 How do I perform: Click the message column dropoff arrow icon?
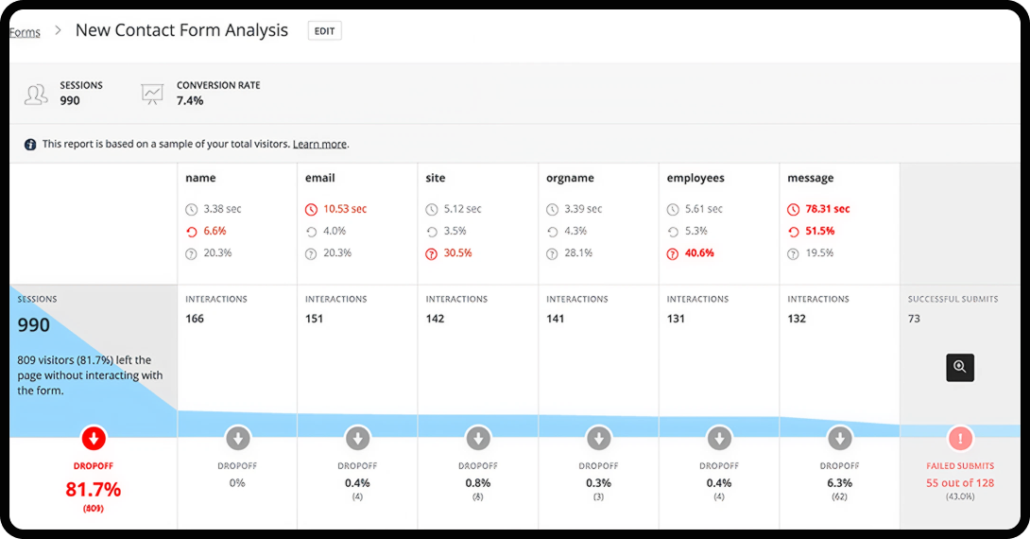point(840,438)
